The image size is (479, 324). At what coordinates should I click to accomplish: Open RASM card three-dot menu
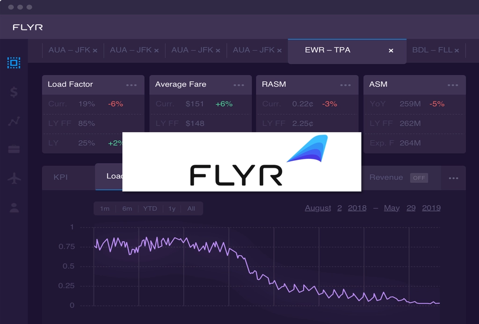pyautogui.click(x=346, y=85)
